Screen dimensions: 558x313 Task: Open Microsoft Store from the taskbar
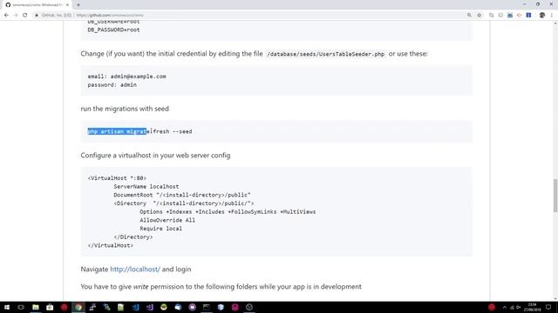(50, 307)
